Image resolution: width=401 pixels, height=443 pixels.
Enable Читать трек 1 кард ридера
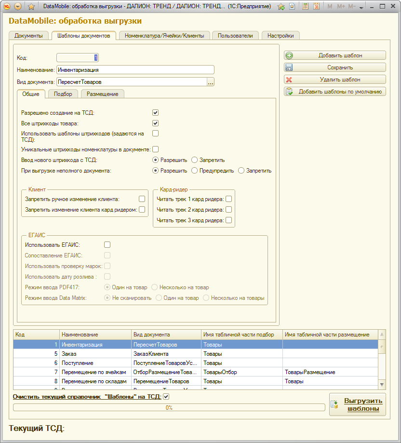point(229,199)
